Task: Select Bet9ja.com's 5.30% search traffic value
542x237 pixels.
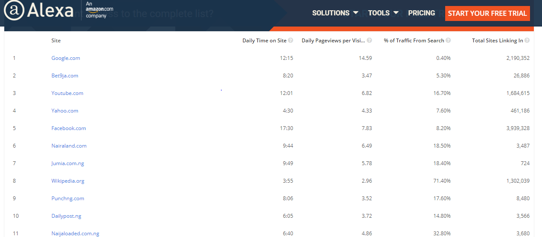Action: 443,76
